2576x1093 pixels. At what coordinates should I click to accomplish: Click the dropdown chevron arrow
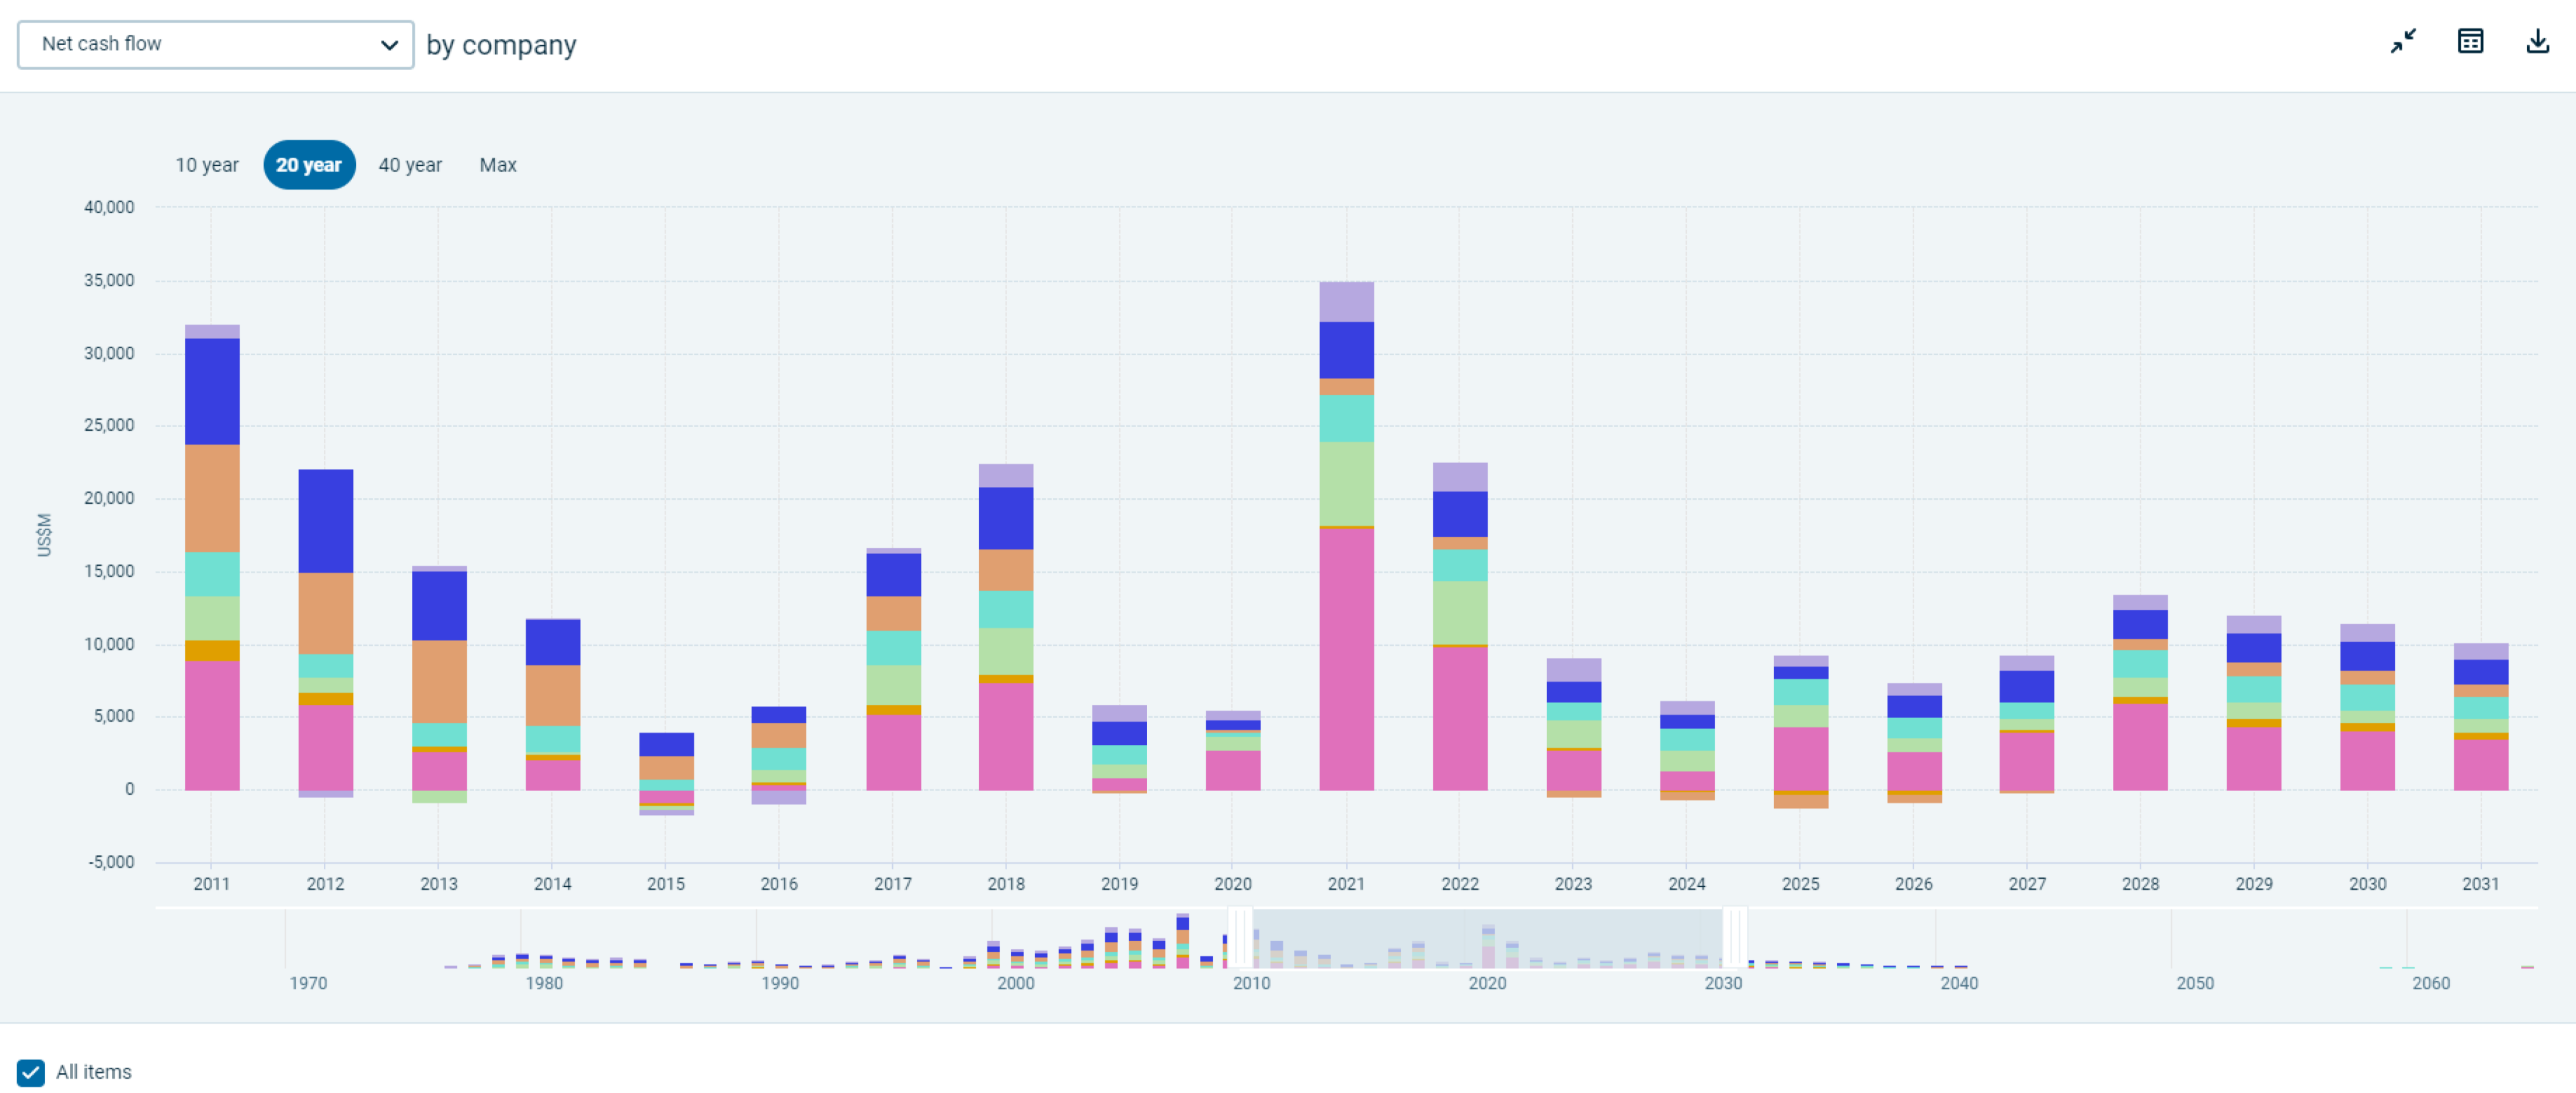click(389, 45)
